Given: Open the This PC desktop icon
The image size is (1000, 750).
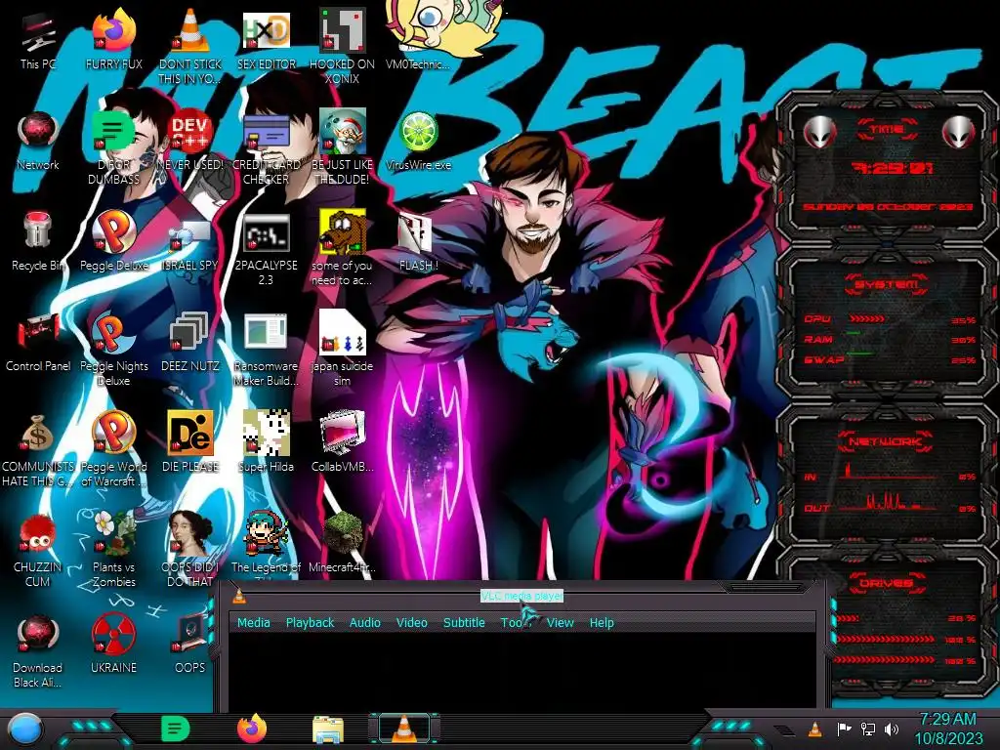Looking at the screenshot, I should [38, 41].
